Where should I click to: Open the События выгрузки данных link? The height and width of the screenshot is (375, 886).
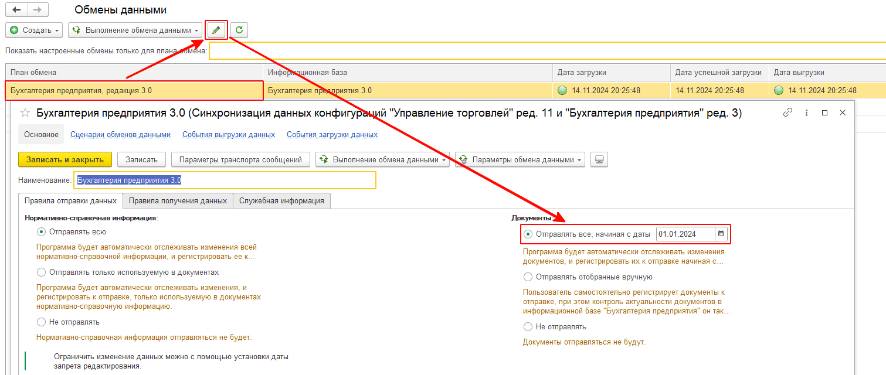point(229,135)
